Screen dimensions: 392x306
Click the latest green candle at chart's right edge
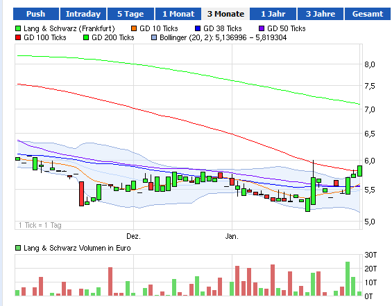click(x=360, y=171)
